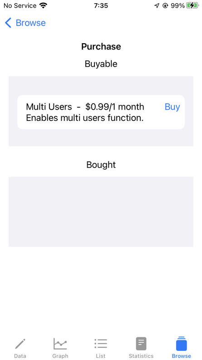Tap the Purchase page title

tap(101, 47)
